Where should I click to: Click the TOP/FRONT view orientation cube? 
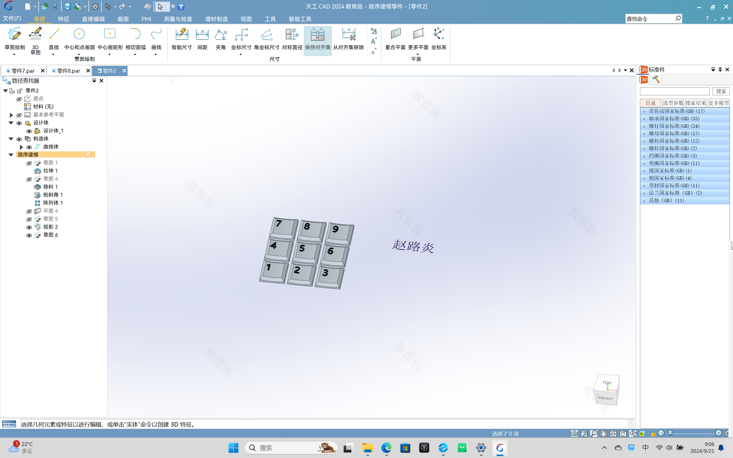click(607, 390)
